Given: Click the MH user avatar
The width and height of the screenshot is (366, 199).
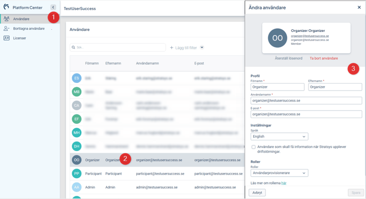Looking at the screenshot, I should [77, 132].
